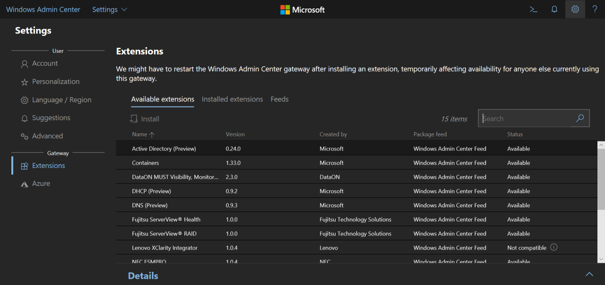Select the Containers extension row

[357, 162]
